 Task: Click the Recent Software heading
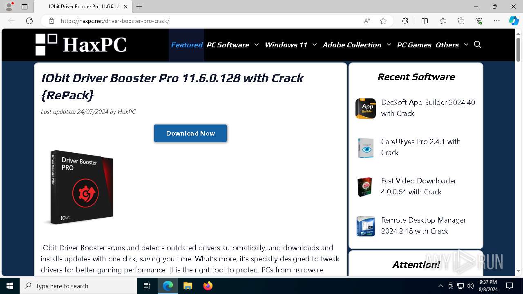(416, 77)
